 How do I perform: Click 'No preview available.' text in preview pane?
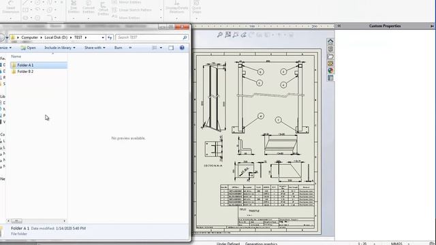128,138
